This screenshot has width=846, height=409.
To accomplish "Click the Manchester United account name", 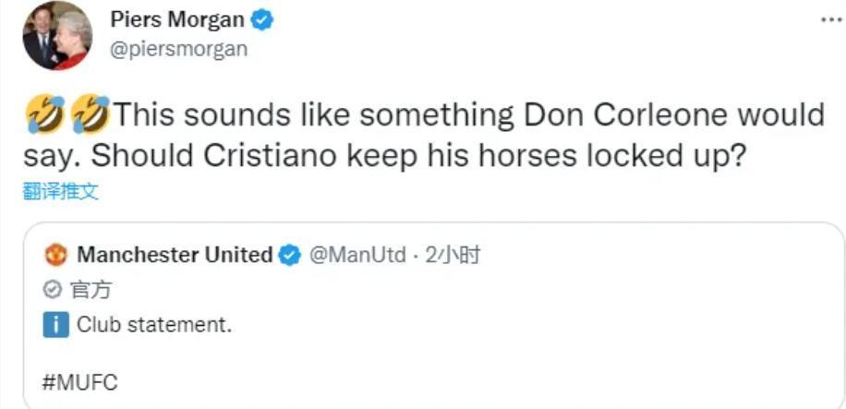I will pos(175,256).
